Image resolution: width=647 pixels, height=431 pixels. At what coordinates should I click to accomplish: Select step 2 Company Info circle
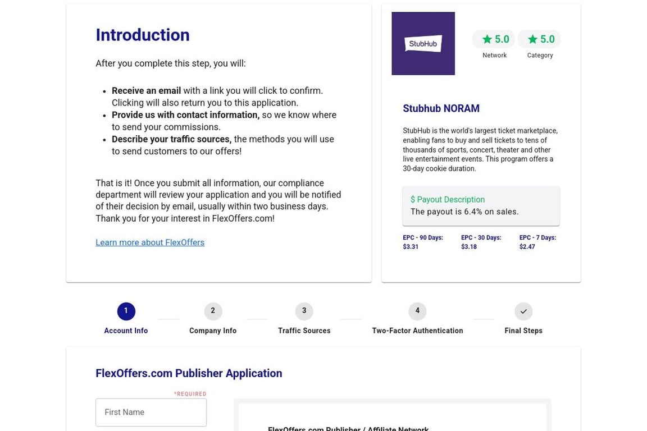[213, 311]
